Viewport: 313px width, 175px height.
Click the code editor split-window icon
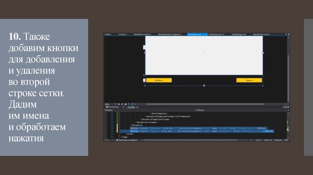click(288, 110)
